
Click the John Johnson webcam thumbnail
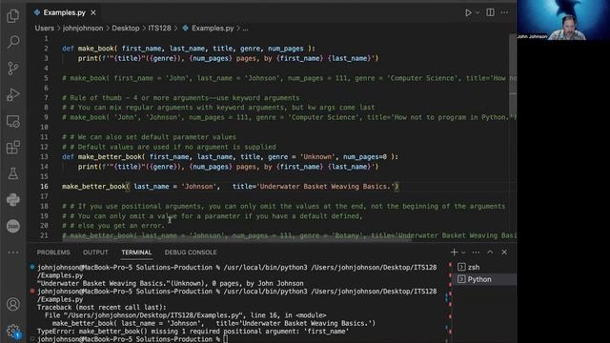[563, 20]
